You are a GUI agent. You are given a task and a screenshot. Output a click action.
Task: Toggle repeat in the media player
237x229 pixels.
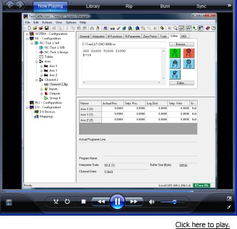[x=67, y=202]
